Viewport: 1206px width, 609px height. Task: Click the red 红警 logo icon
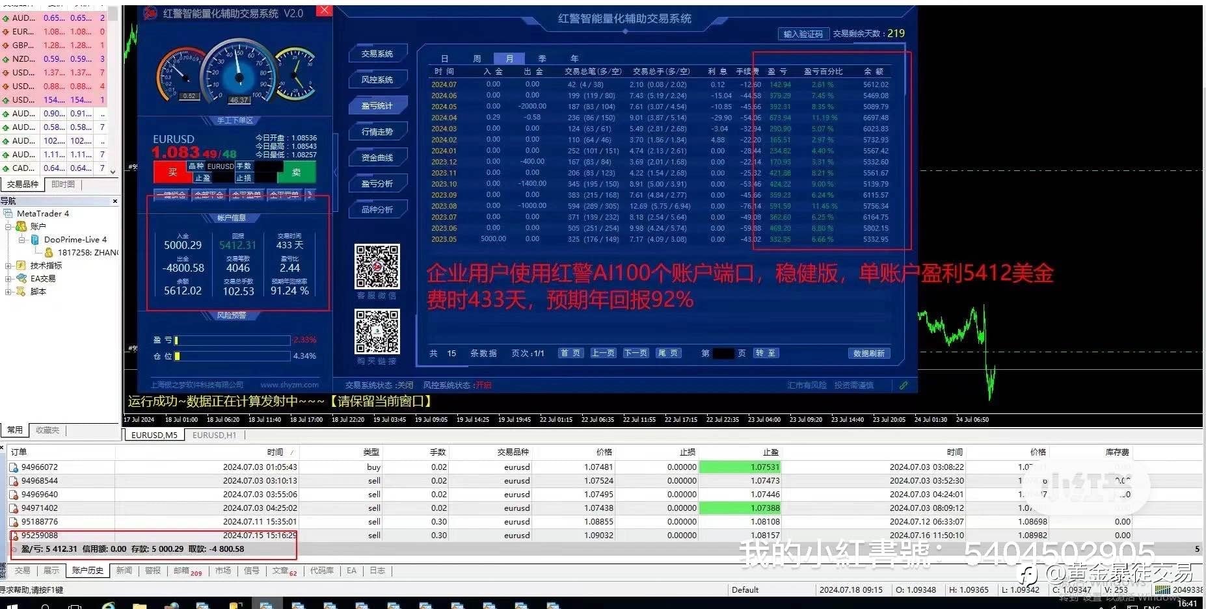[150, 13]
